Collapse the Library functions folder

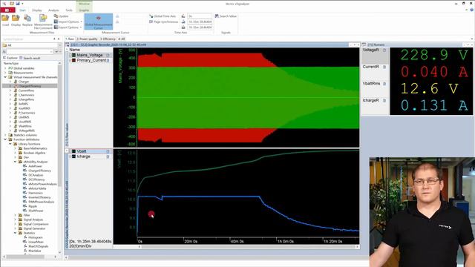click(x=10, y=144)
